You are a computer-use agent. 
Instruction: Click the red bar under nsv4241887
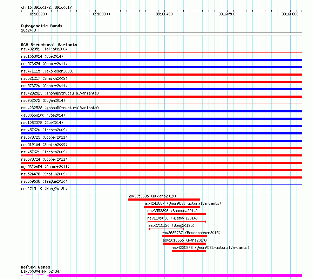(x=172, y=207)
